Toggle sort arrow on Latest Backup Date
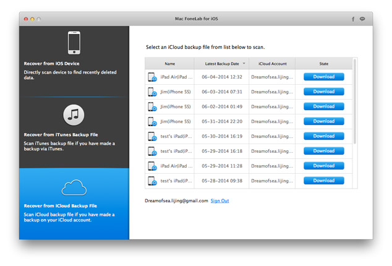Image resolution: width=392 pixels, height=266 pixels. (x=244, y=64)
